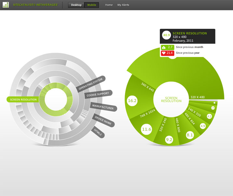The height and width of the screenshot is (196, 233).
Task: Open the Home menu item
Action: tap(109, 5)
